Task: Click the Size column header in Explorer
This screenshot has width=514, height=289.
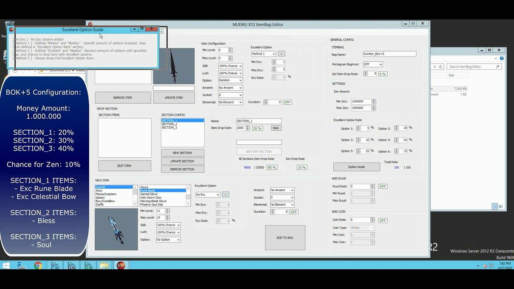Action: click(x=451, y=75)
